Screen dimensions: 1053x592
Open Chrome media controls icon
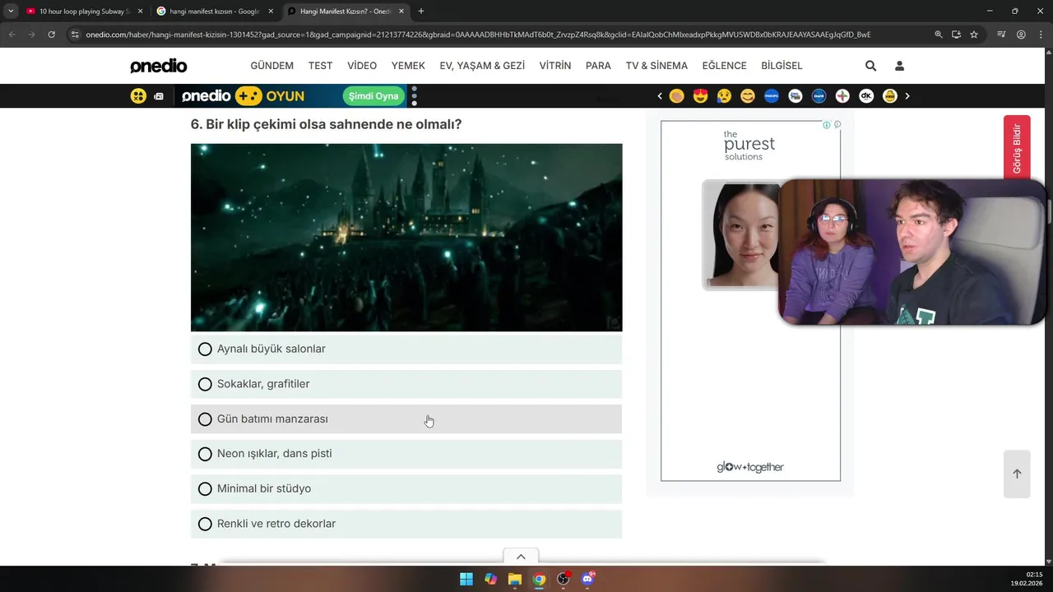click(1001, 35)
